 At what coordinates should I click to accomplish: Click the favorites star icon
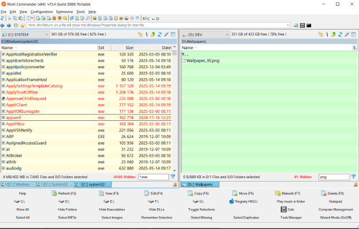point(23,25)
